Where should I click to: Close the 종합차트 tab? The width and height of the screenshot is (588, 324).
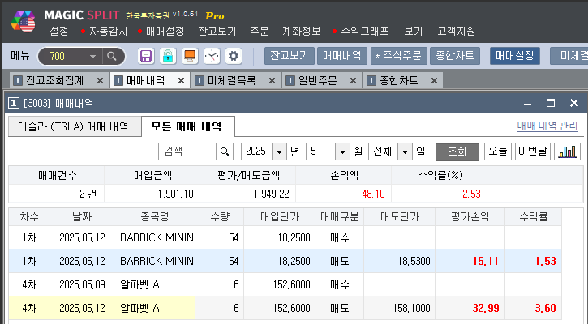coord(434,80)
